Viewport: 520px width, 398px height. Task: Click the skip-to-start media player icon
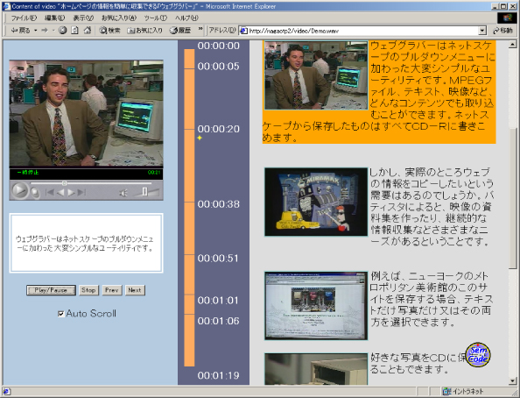click(x=49, y=192)
